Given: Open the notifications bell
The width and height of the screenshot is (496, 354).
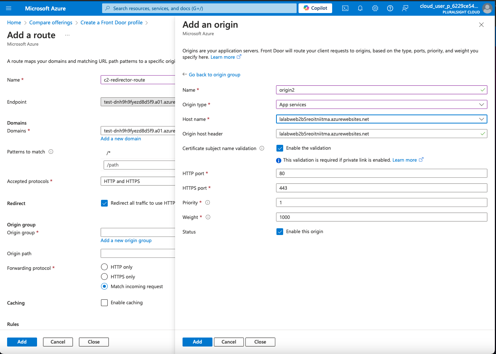Looking at the screenshot, I should point(360,8).
